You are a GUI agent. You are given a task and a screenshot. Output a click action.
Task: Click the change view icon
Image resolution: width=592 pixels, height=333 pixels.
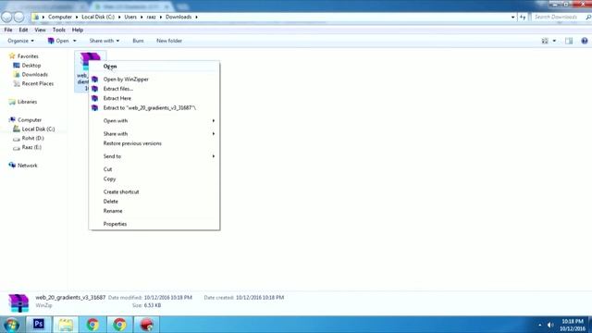click(x=545, y=41)
